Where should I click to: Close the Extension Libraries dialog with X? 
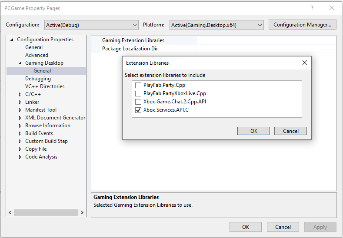[x=304, y=63]
